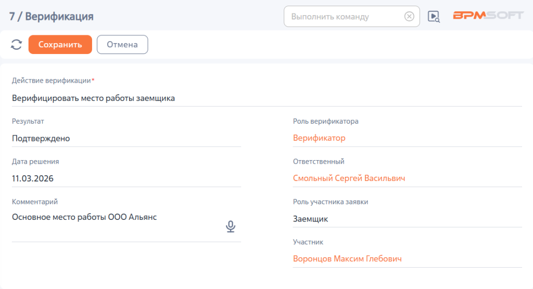This screenshot has height=289, width=533.
Task: Click the Ответственный field label
Action: [319, 162]
